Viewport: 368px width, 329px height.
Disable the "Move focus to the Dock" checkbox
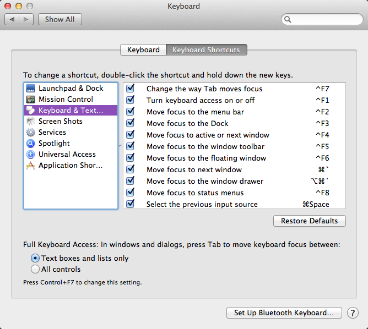point(131,123)
